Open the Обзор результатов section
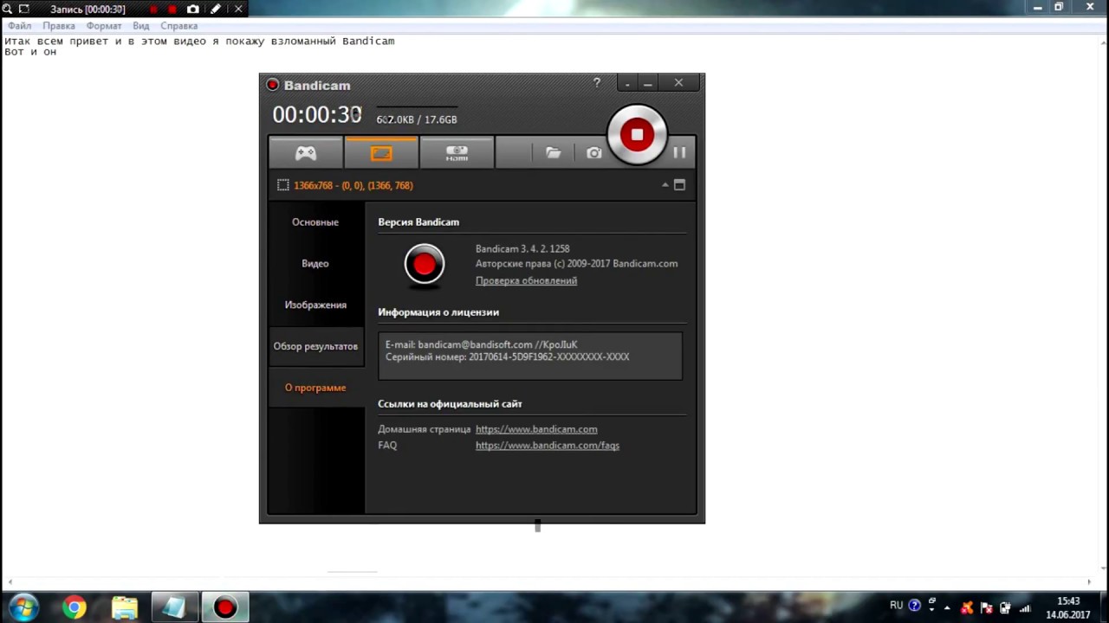 click(x=315, y=346)
